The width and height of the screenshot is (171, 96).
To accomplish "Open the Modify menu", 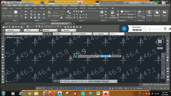I will pyautogui.click(x=65, y=6).
